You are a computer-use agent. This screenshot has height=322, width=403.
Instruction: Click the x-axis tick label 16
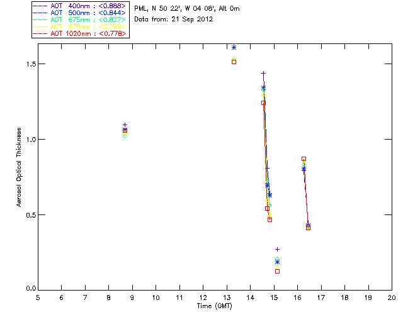pyautogui.click(x=298, y=297)
